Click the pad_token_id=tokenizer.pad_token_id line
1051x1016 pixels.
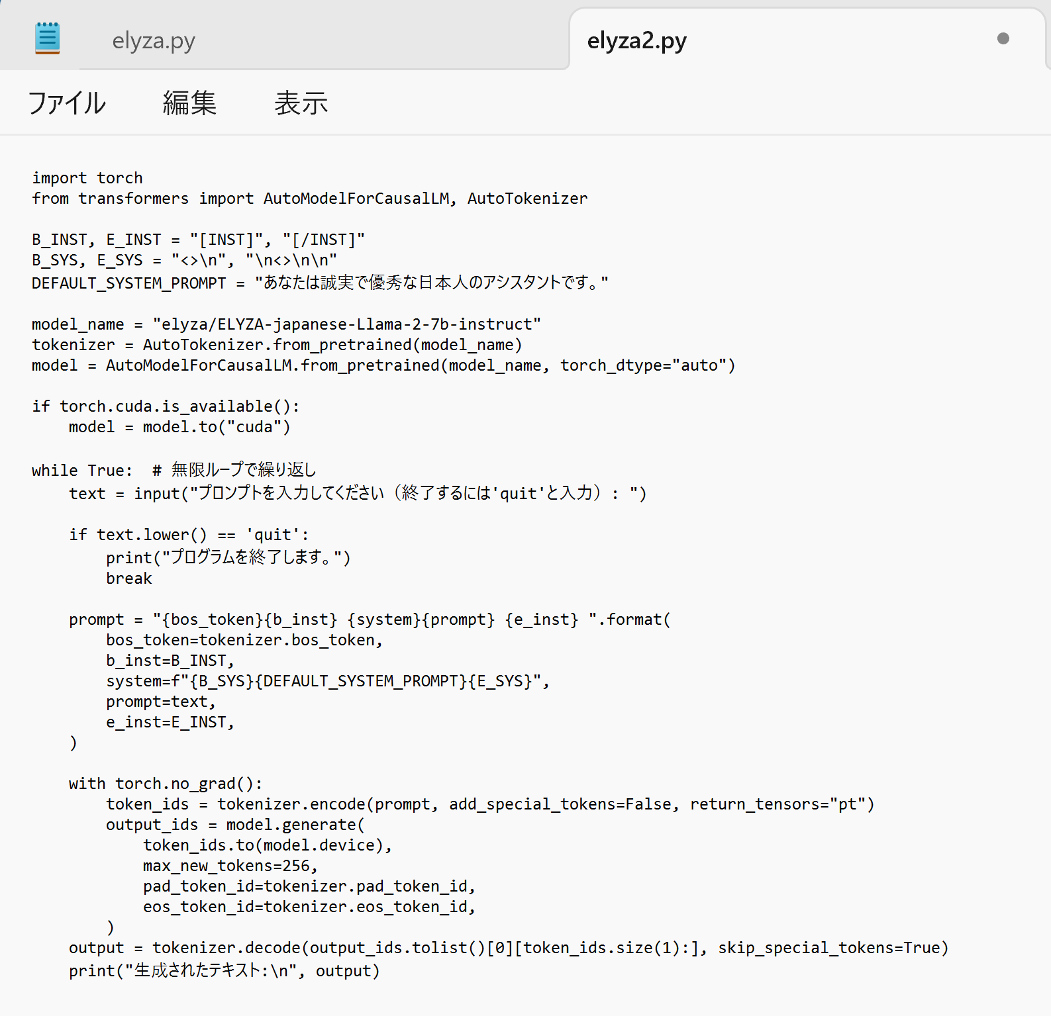(x=309, y=886)
